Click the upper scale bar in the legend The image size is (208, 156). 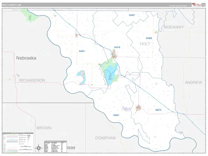(25, 147)
